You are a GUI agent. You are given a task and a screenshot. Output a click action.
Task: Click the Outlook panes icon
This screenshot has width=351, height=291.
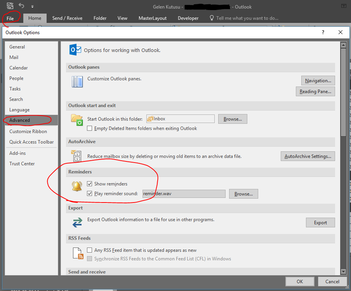[77, 81]
